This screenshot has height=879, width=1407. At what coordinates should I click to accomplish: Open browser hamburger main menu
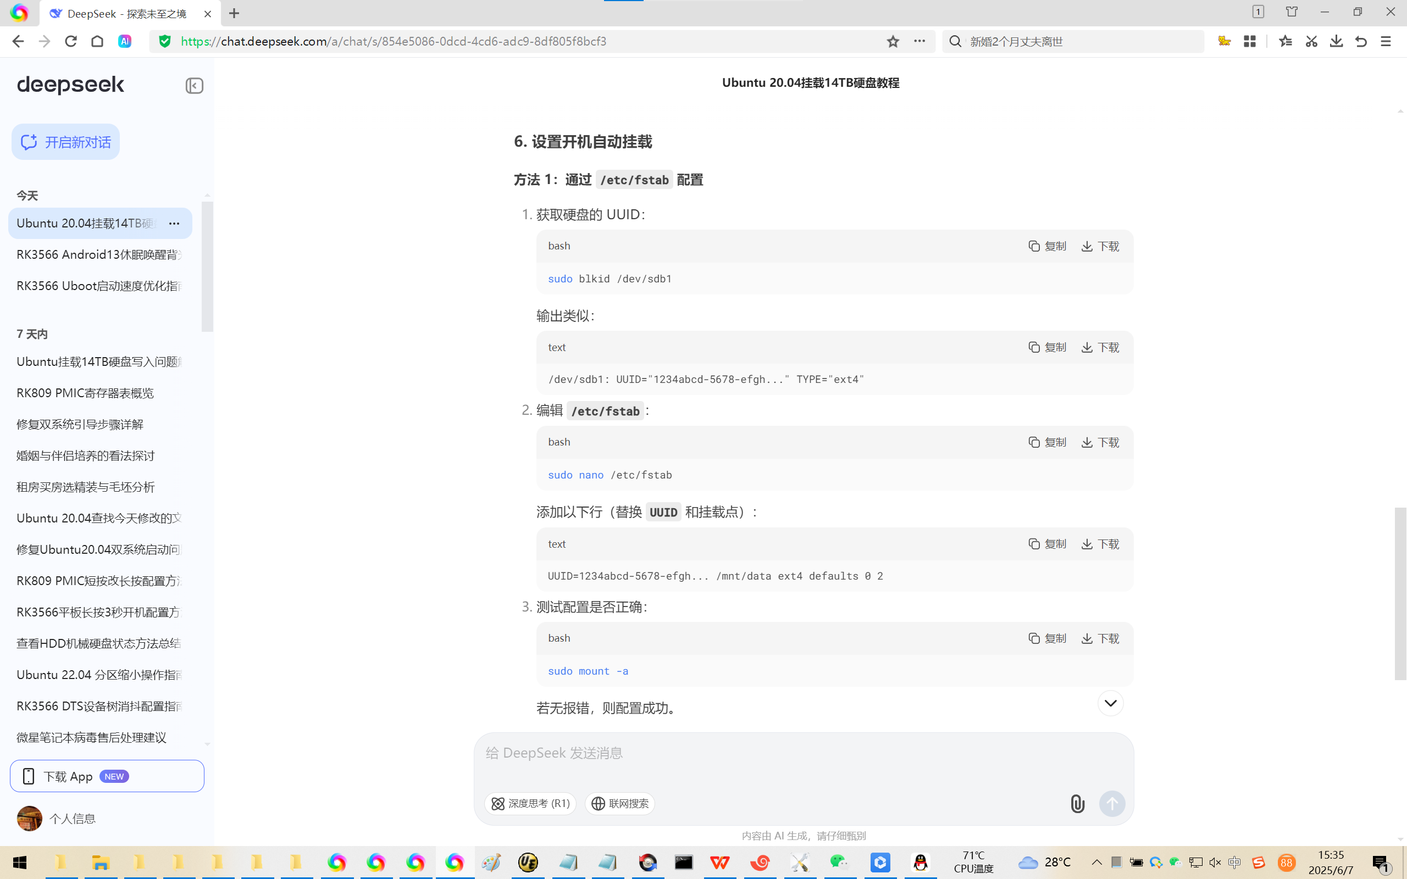(1386, 41)
